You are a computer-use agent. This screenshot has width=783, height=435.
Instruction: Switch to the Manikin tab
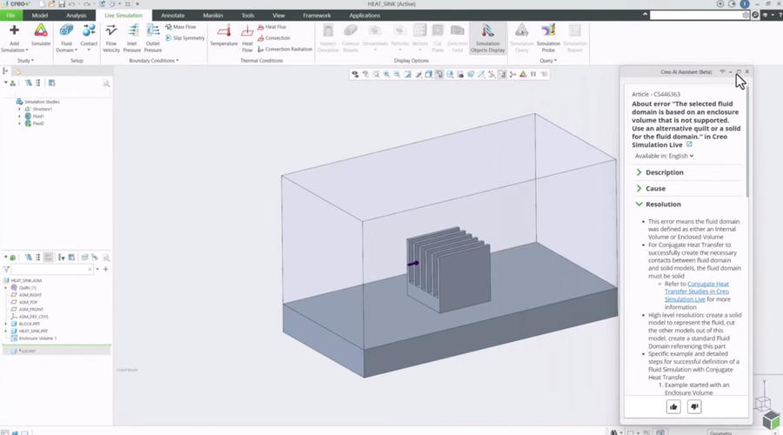213,16
